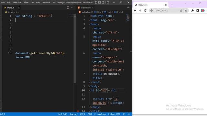Screen dimensions: 207x116
Task: Click line number 10 in index.html gutter
Action: pos(83,91)
